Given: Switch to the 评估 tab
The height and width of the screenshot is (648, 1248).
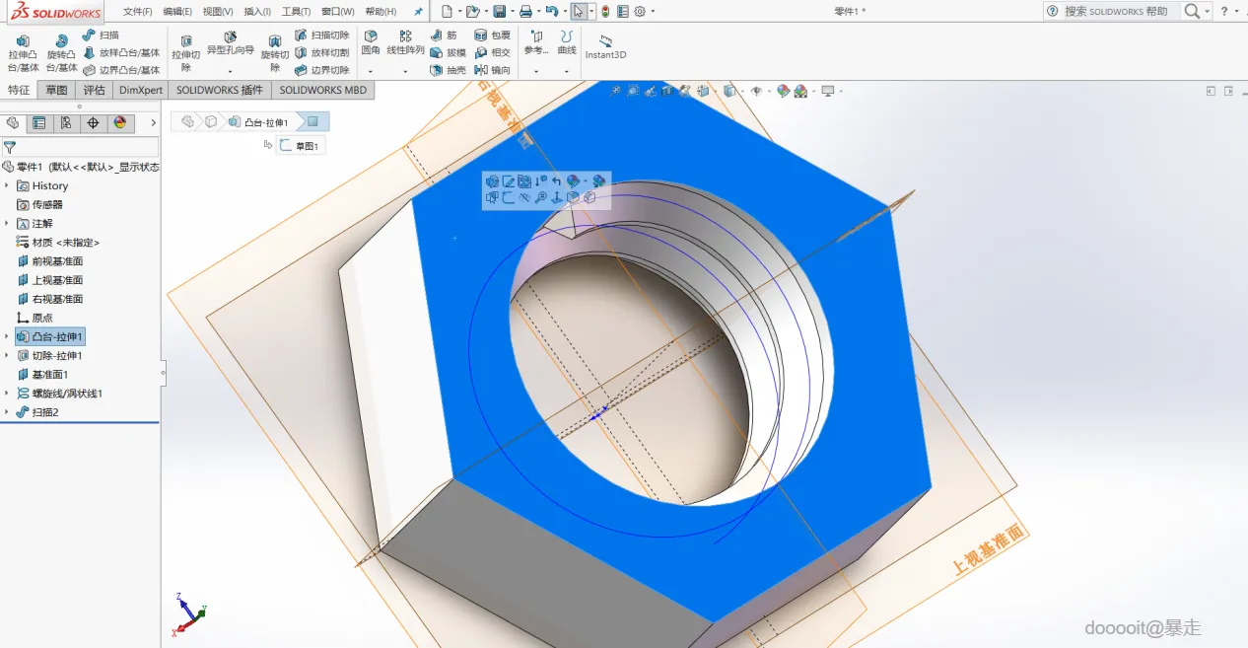Looking at the screenshot, I should [x=94, y=90].
